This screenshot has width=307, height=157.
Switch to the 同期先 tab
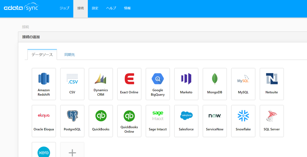tap(70, 55)
